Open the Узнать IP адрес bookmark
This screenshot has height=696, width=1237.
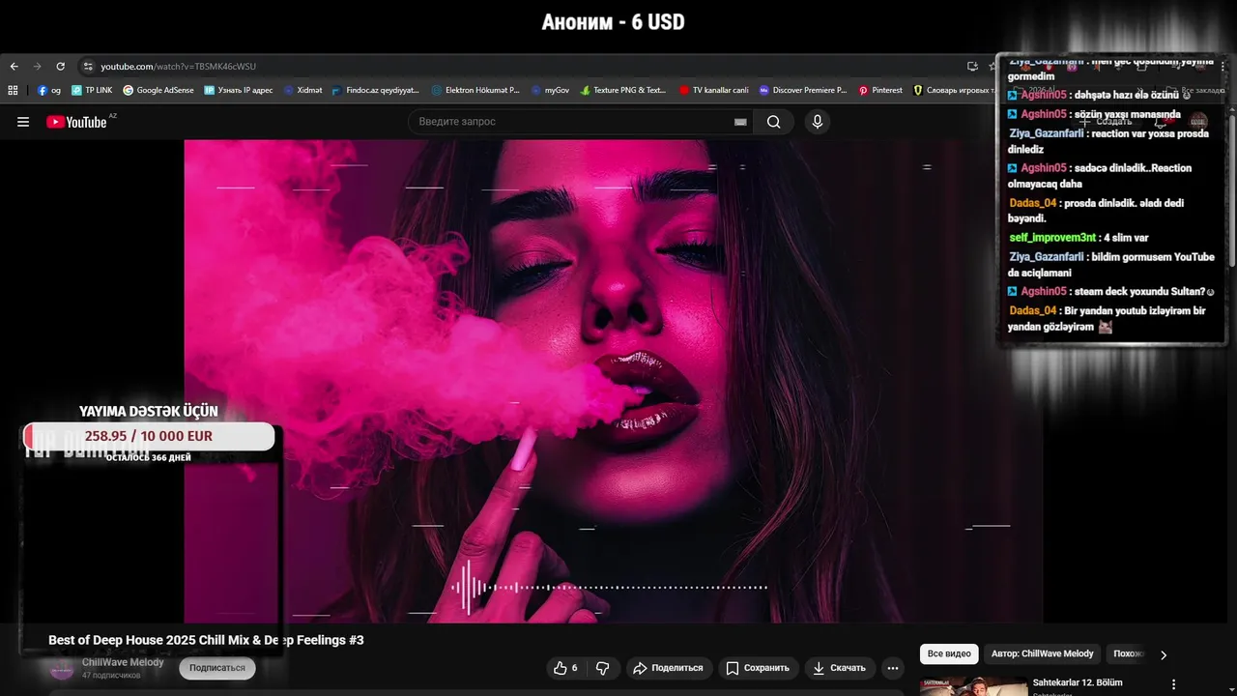click(x=239, y=90)
